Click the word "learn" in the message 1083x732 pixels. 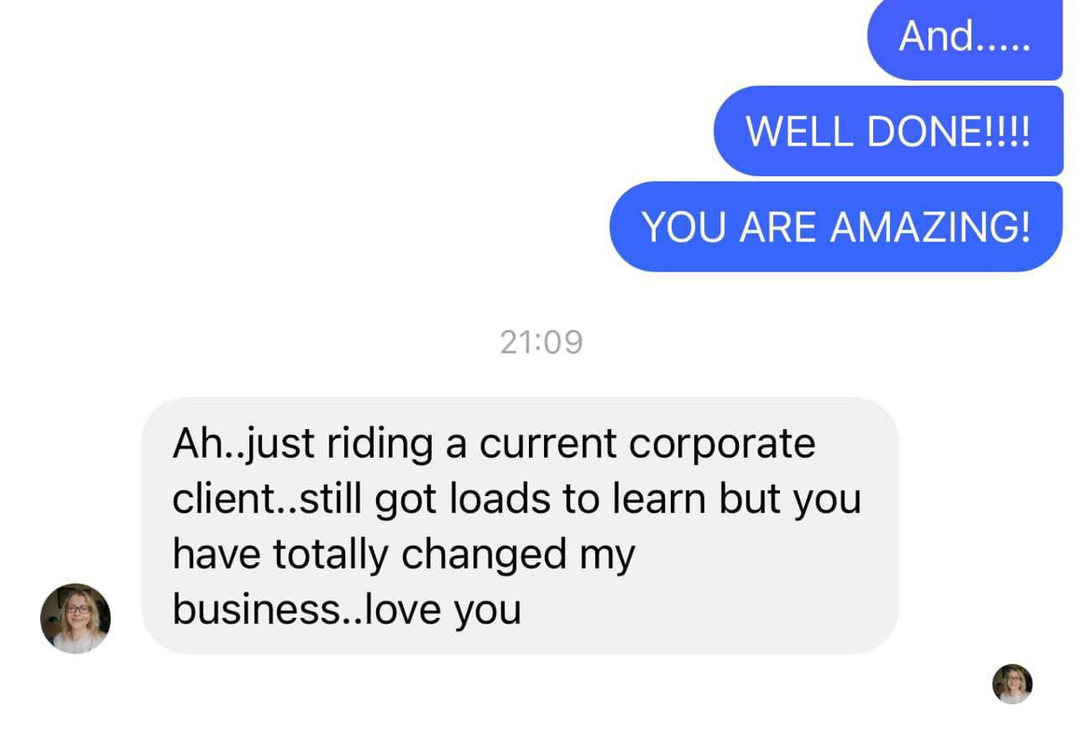[659, 499]
